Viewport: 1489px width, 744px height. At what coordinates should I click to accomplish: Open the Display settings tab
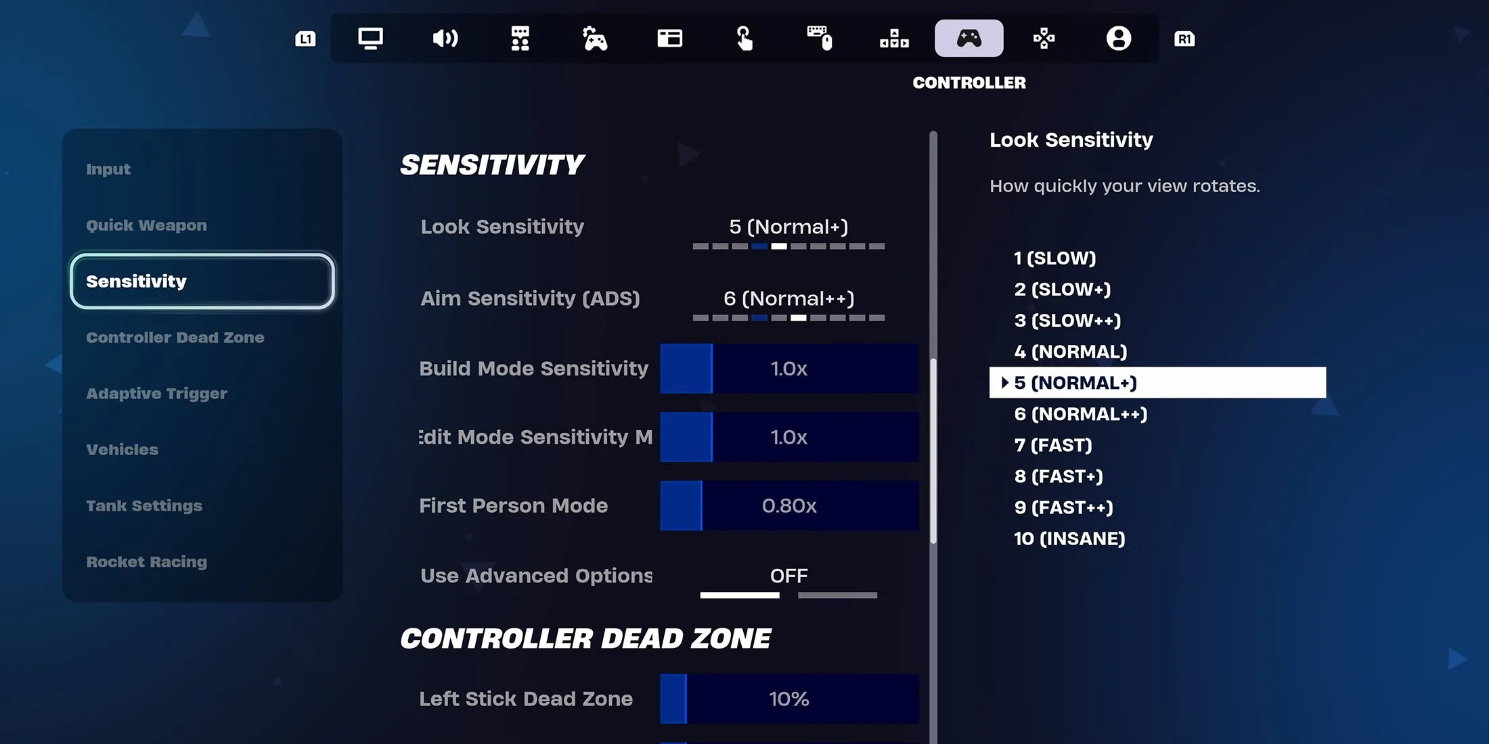pyautogui.click(x=370, y=38)
